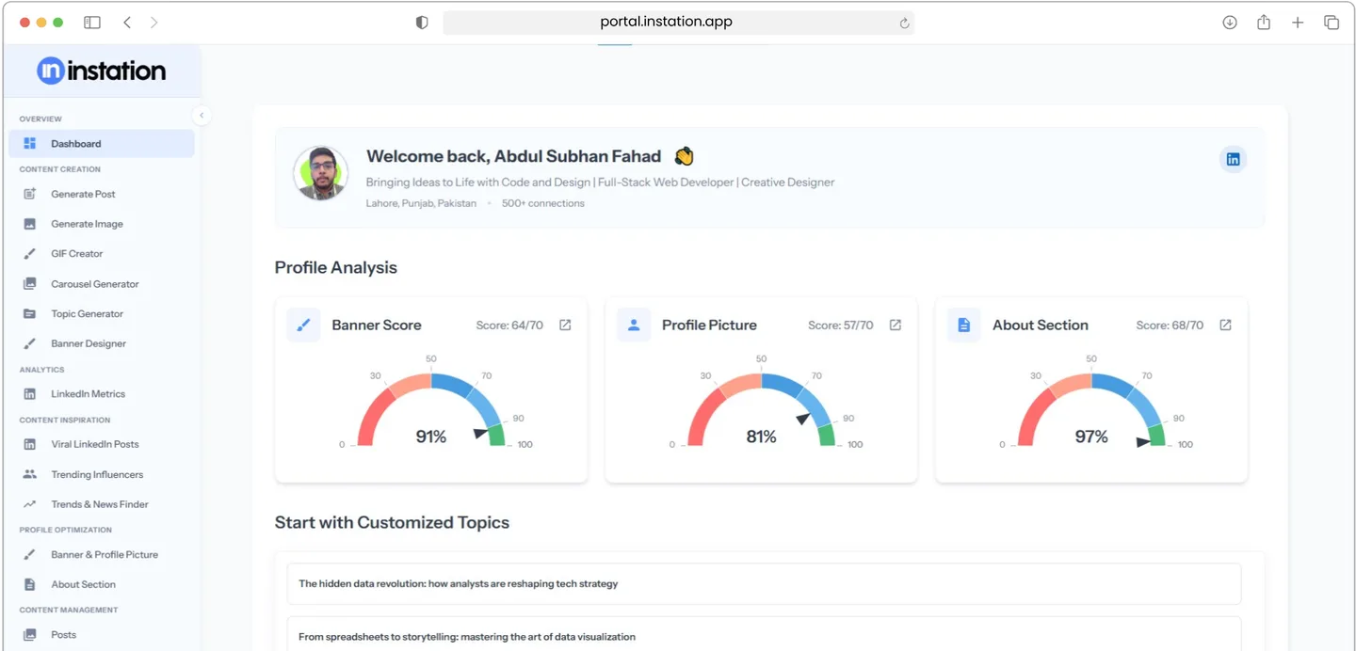Screen dimensions: 1356x651
Task: Click the user profile photo
Action: (321, 173)
